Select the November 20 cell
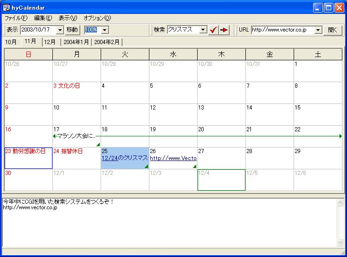Viewport: 347px width, 257px height. tap(221, 136)
